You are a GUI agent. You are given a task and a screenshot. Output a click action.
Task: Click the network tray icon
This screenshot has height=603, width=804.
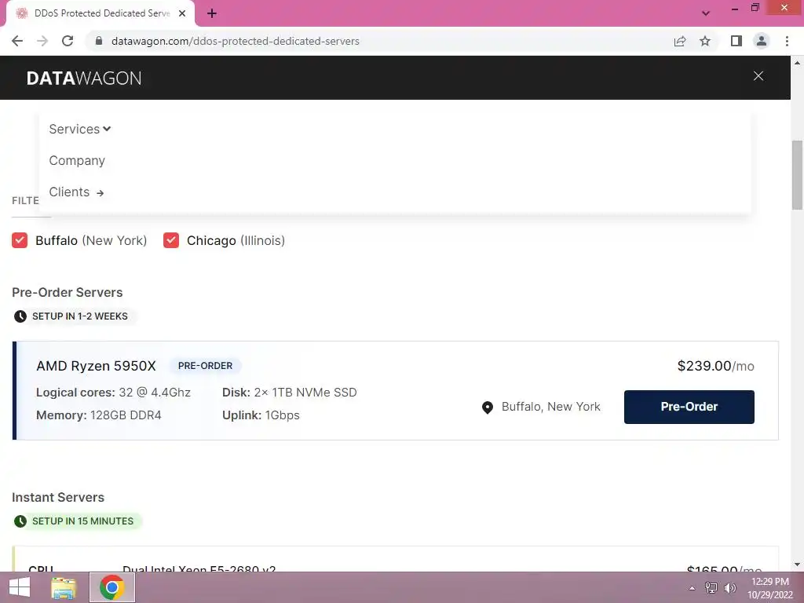(711, 588)
